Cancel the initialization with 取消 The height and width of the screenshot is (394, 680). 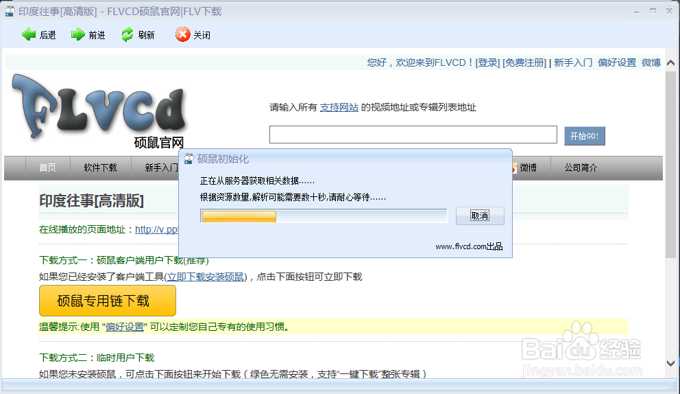pos(480,216)
